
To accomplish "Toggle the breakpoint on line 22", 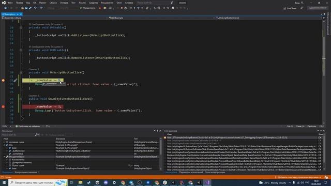I will [3, 81].
